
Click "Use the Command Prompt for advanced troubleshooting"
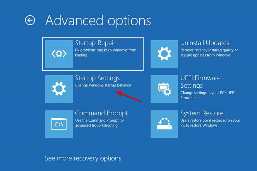(99, 123)
